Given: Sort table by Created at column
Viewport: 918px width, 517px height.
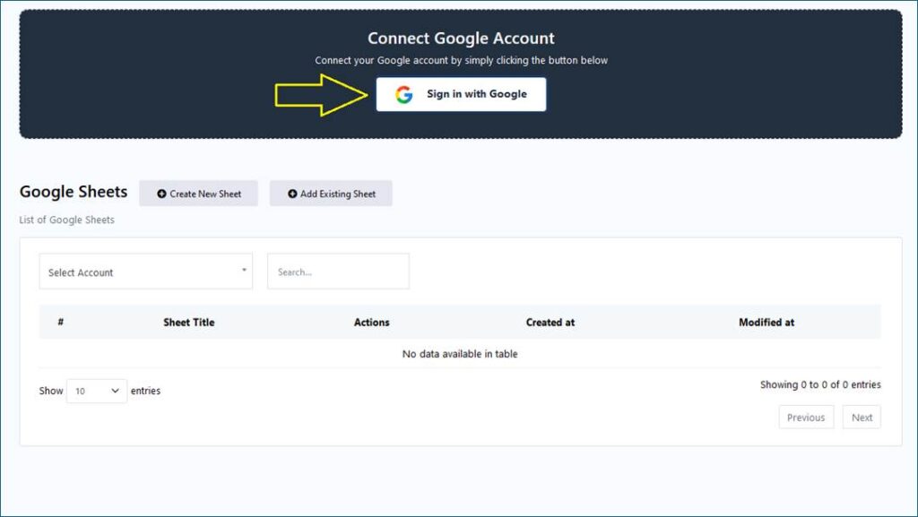Looking at the screenshot, I should tap(550, 322).
